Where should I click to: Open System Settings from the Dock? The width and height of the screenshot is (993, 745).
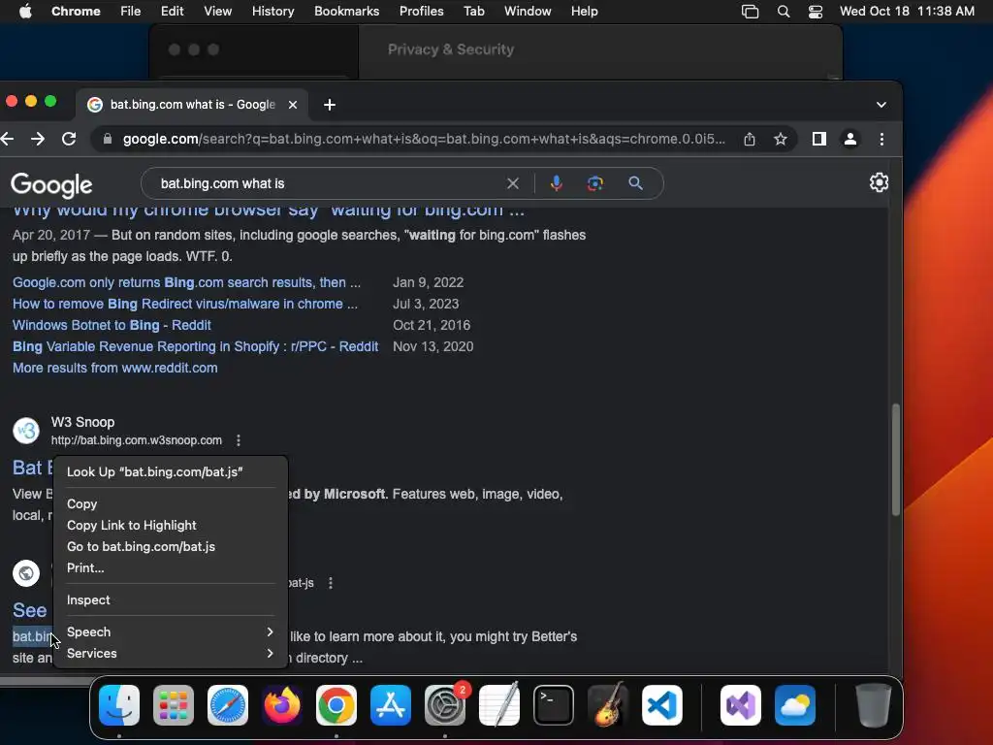tap(445, 705)
